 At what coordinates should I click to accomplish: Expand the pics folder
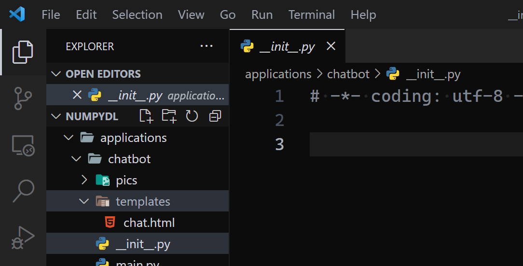(84, 180)
